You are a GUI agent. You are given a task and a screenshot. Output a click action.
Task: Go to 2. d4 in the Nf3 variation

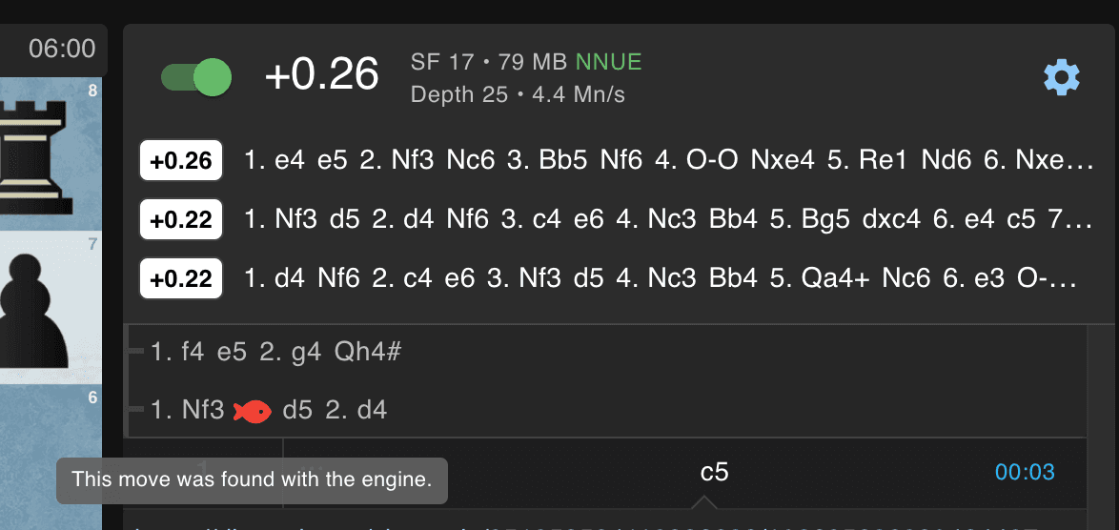point(368,411)
